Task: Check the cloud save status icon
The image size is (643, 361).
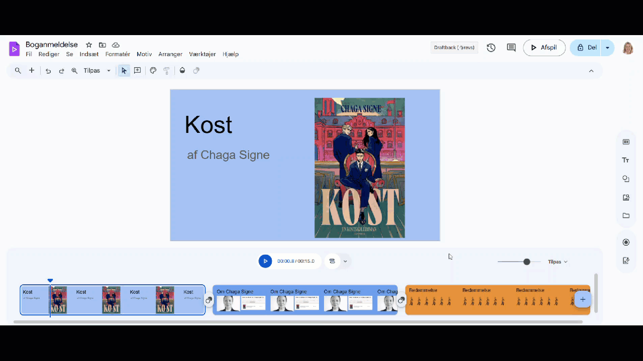Action: coord(116,45)
